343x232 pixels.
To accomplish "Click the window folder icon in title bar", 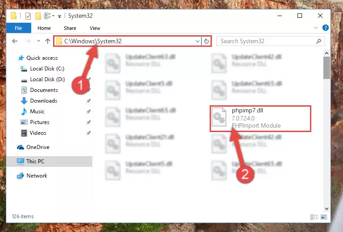I will click(x=13, y=16).
